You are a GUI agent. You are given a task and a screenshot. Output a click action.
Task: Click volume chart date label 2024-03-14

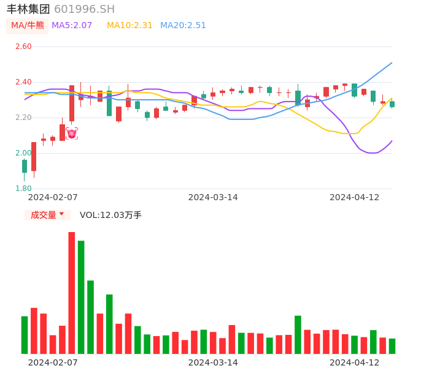[x=213, y=362]
